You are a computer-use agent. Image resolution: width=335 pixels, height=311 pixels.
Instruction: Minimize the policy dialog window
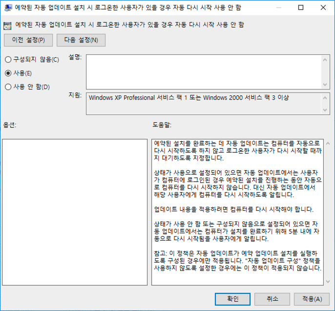[x=278, y=7]
